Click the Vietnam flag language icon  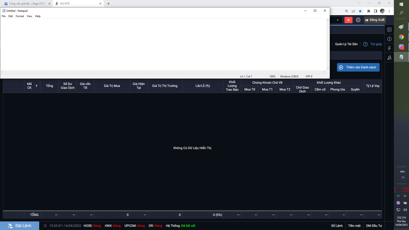(x=348, y=20)
